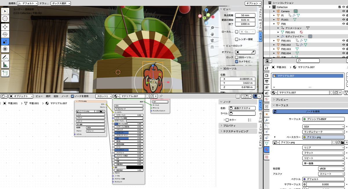348x189 pixels.
Task: Select the Measure tool
Action: click(x=6, y=64)
